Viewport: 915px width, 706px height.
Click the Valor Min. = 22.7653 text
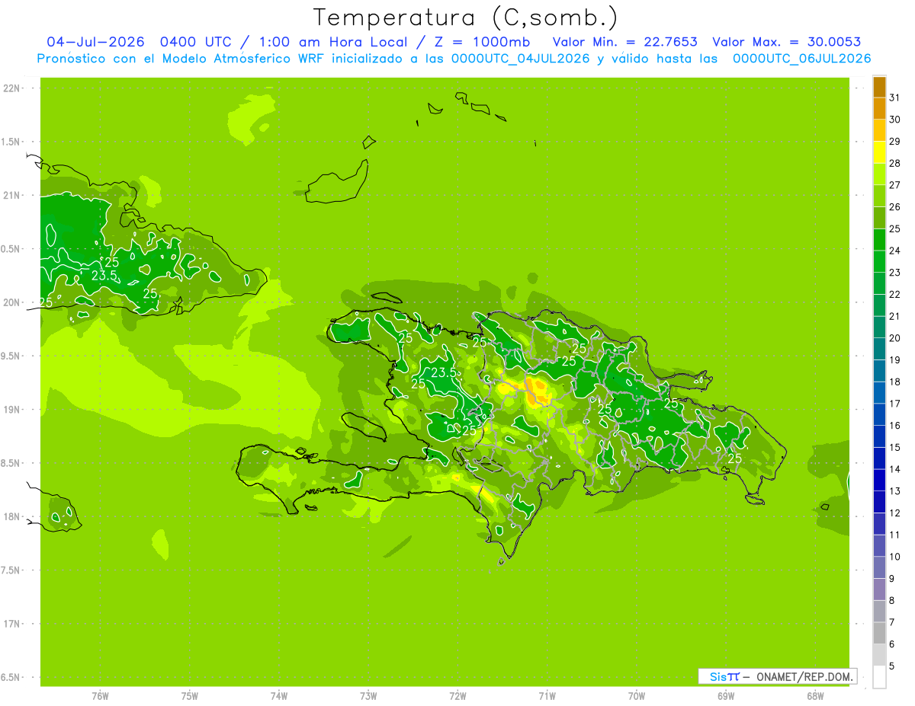point(624,42)
